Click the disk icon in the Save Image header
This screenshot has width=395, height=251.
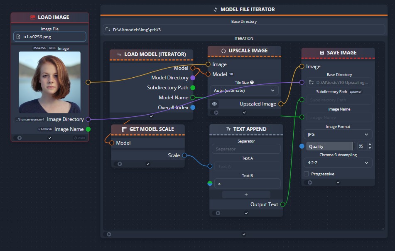[x=322, y=52]
